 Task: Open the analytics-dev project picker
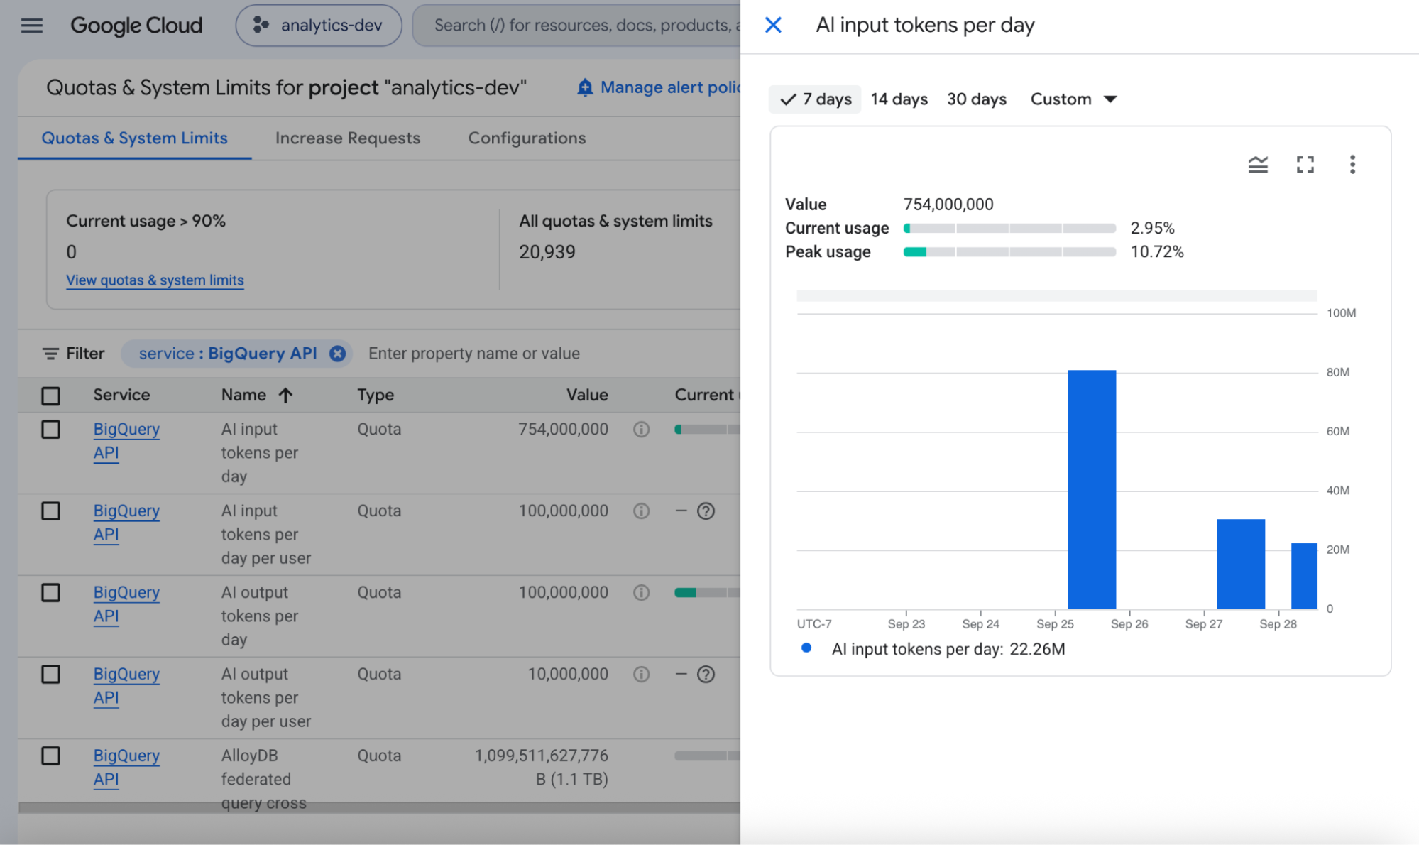point(319,26)
